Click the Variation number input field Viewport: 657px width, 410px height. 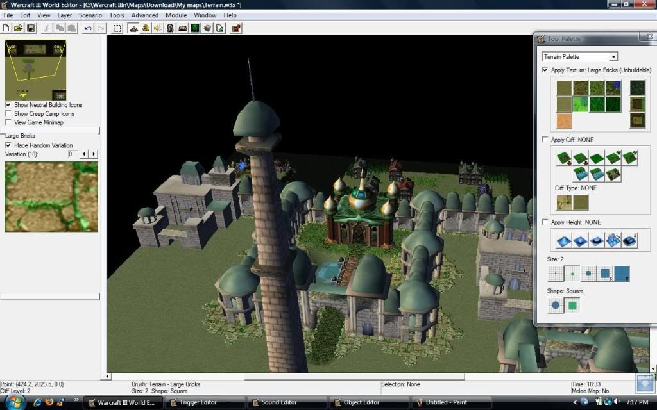pyautogui.click(x=73, y=154)
